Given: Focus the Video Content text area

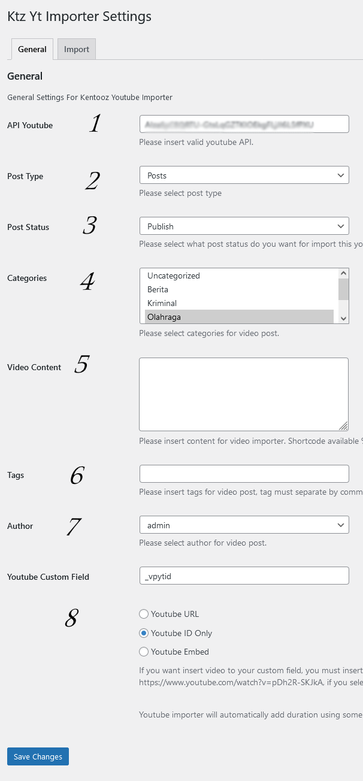Looking at the screenshot, I should pyautogui.click(x=244, y=392).
